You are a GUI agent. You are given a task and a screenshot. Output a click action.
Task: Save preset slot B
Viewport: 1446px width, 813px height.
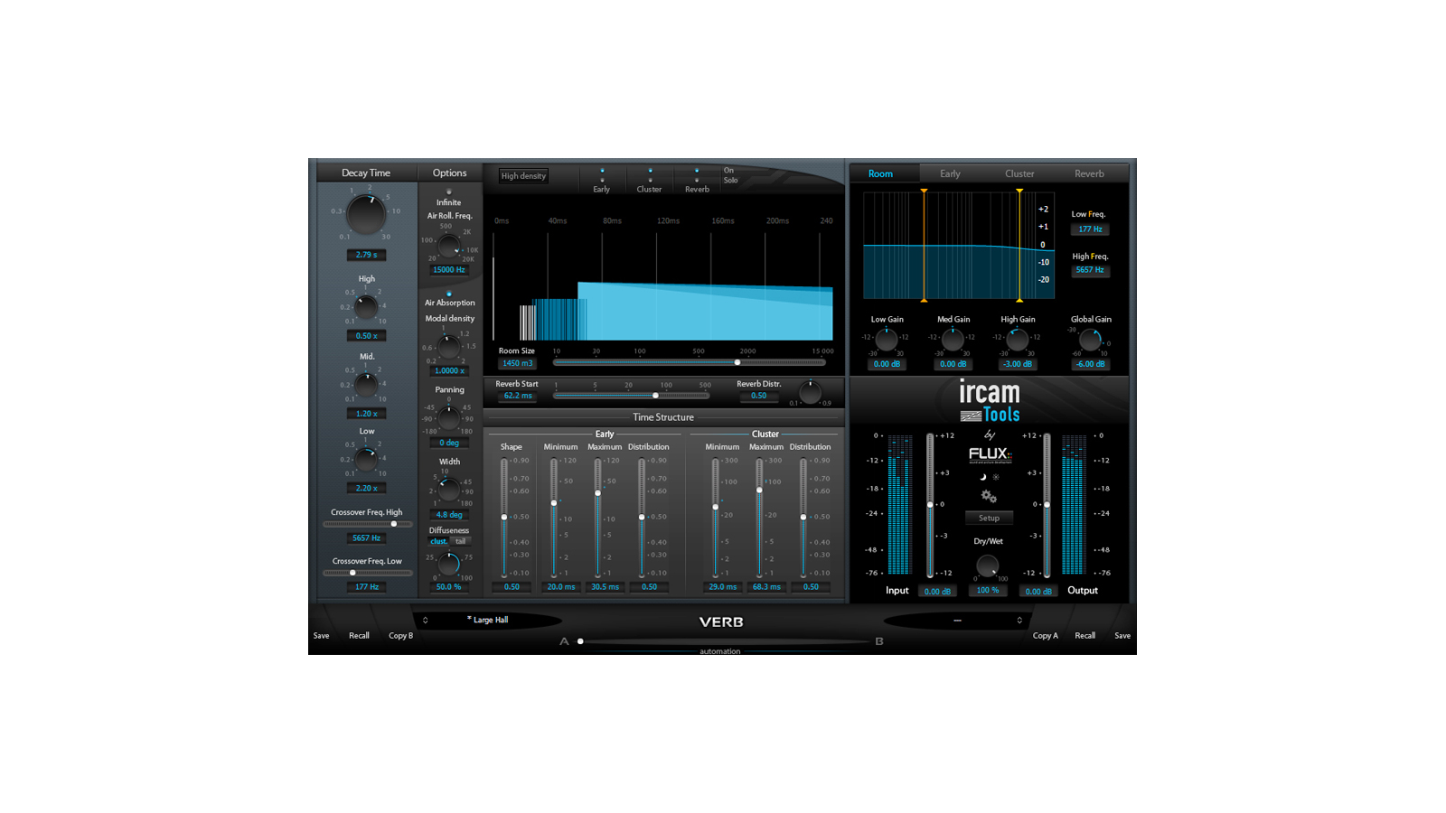[1122, 636]
